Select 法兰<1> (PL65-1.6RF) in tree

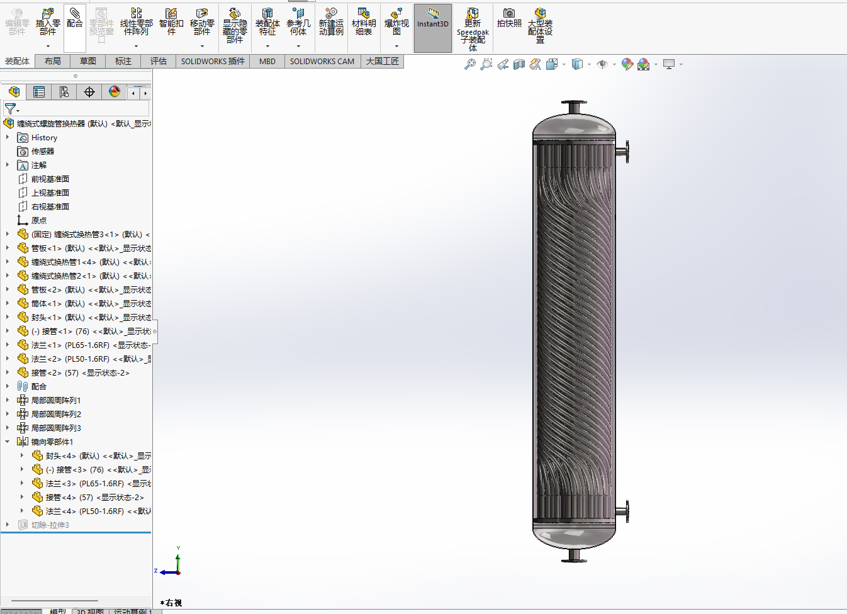coord(91,345)
